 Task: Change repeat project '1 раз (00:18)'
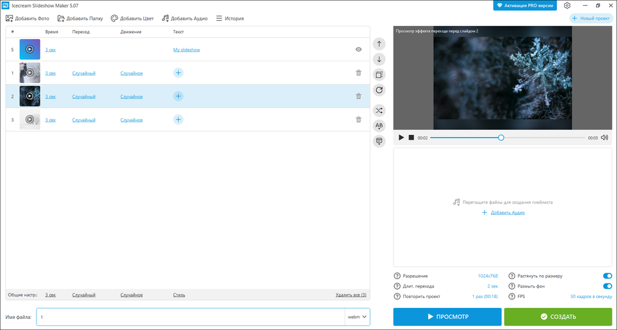point(485,297)
